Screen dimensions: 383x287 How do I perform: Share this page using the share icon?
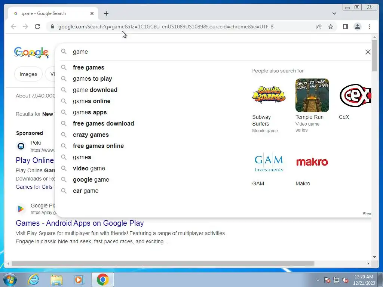coord(319,27)
